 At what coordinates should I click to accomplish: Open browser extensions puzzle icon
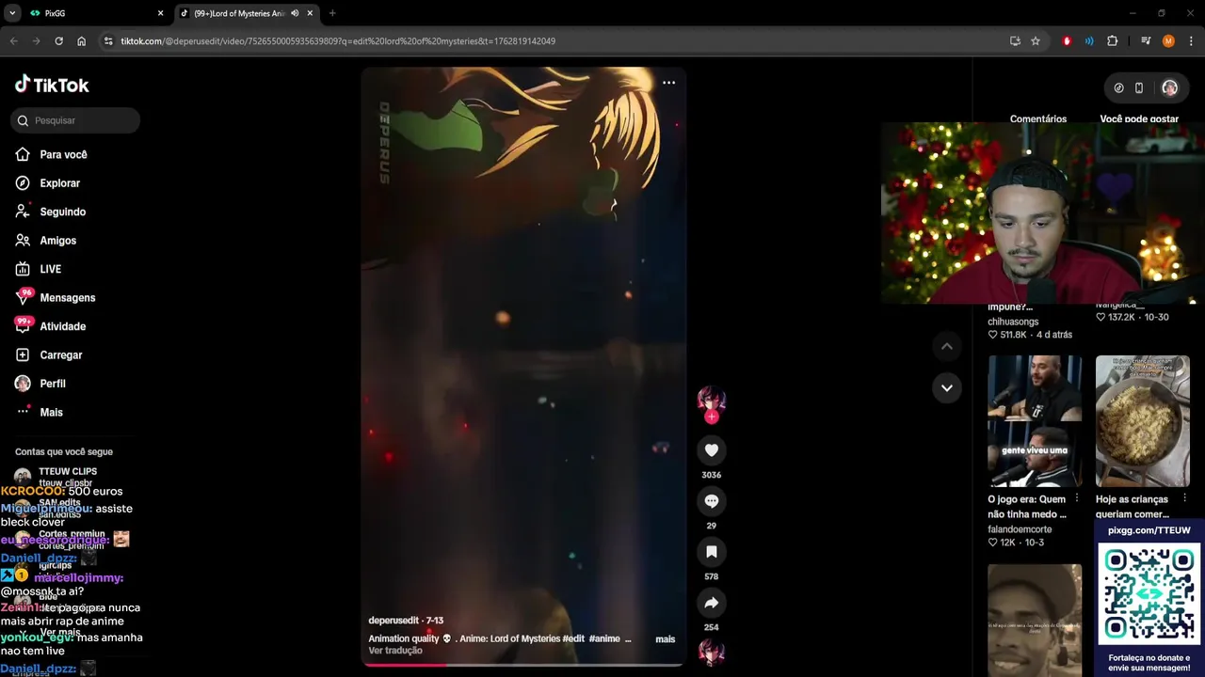click(x=1113, y=41)
